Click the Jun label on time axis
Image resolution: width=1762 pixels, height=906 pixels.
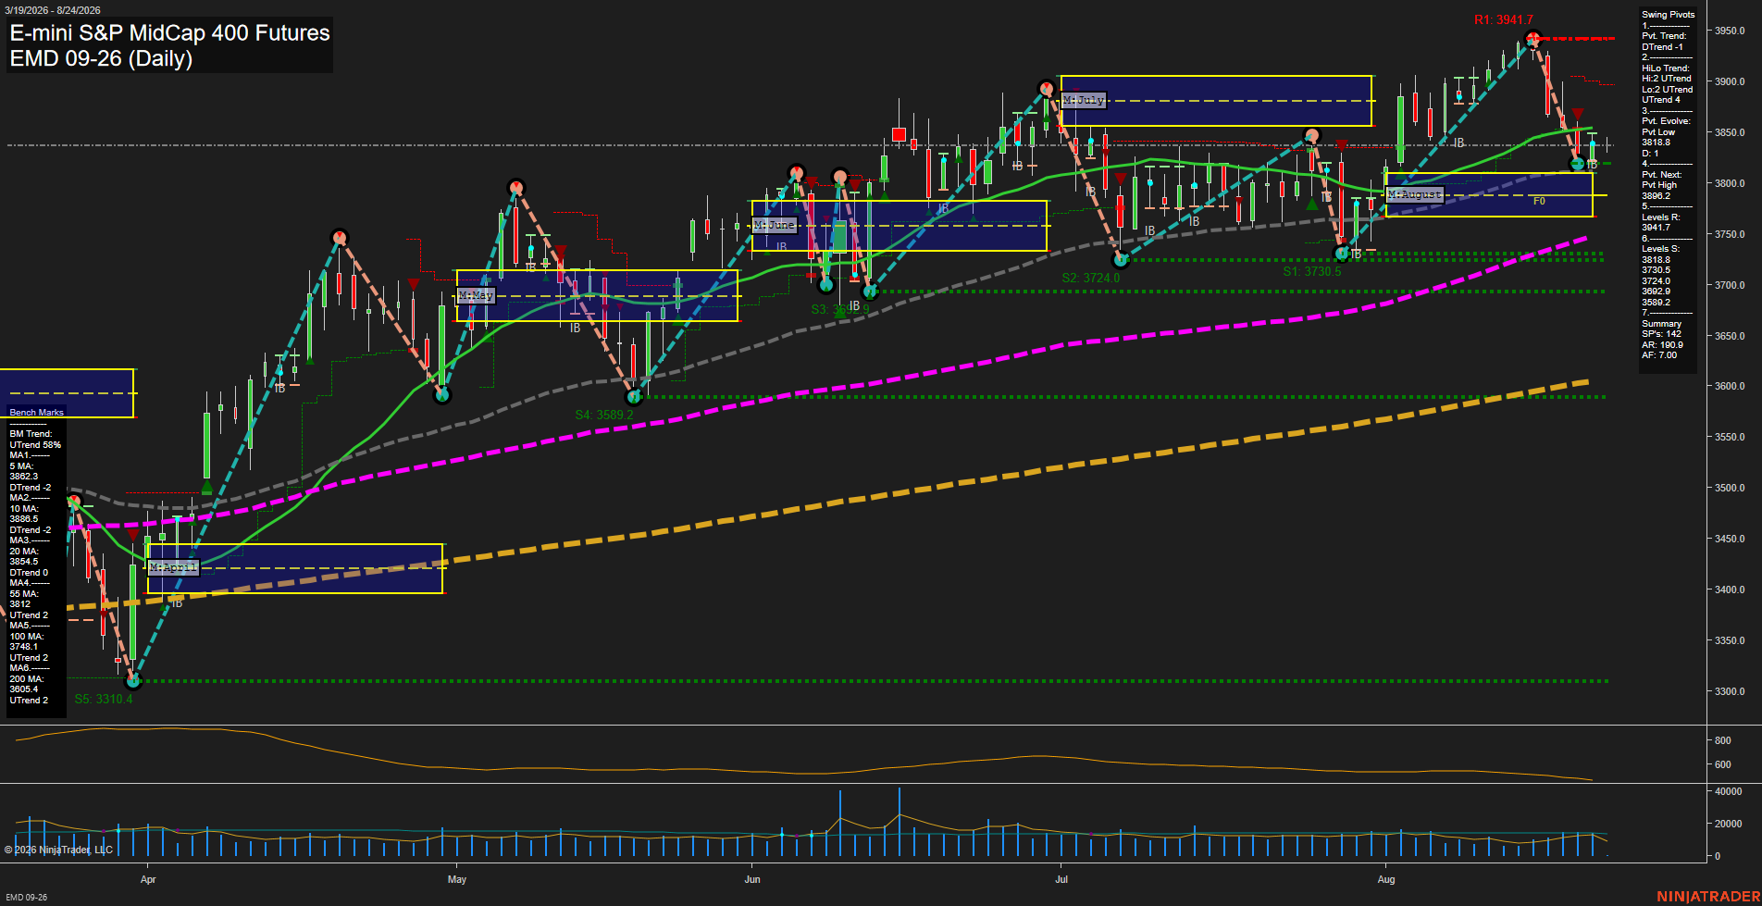coord(752,879)
